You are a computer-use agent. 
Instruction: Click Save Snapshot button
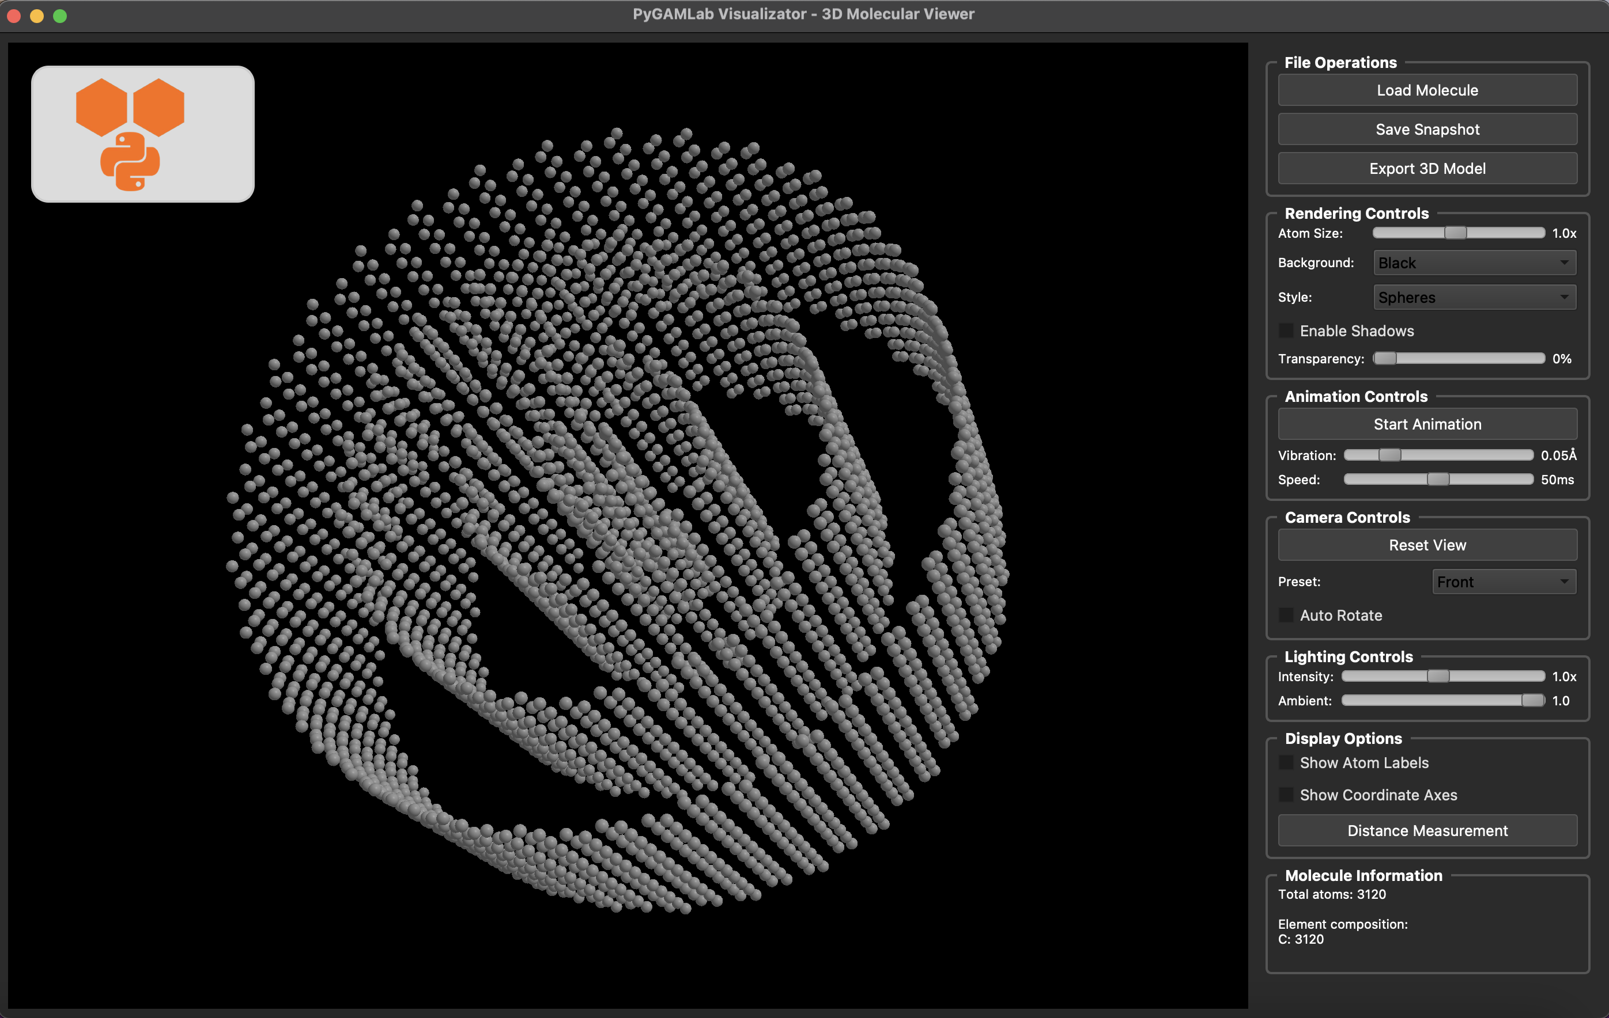coord(1427,130)
